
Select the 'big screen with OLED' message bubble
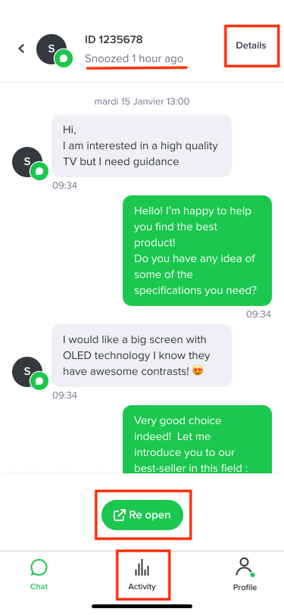(142, 355)
